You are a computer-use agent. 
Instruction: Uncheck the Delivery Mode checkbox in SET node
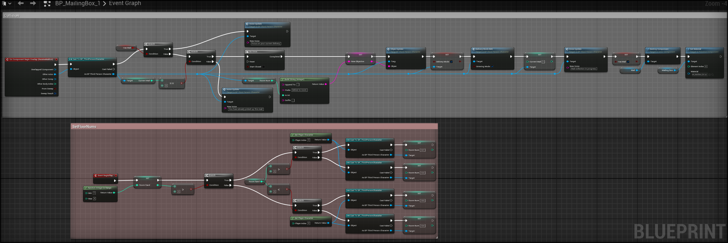(x=451, y=62)
